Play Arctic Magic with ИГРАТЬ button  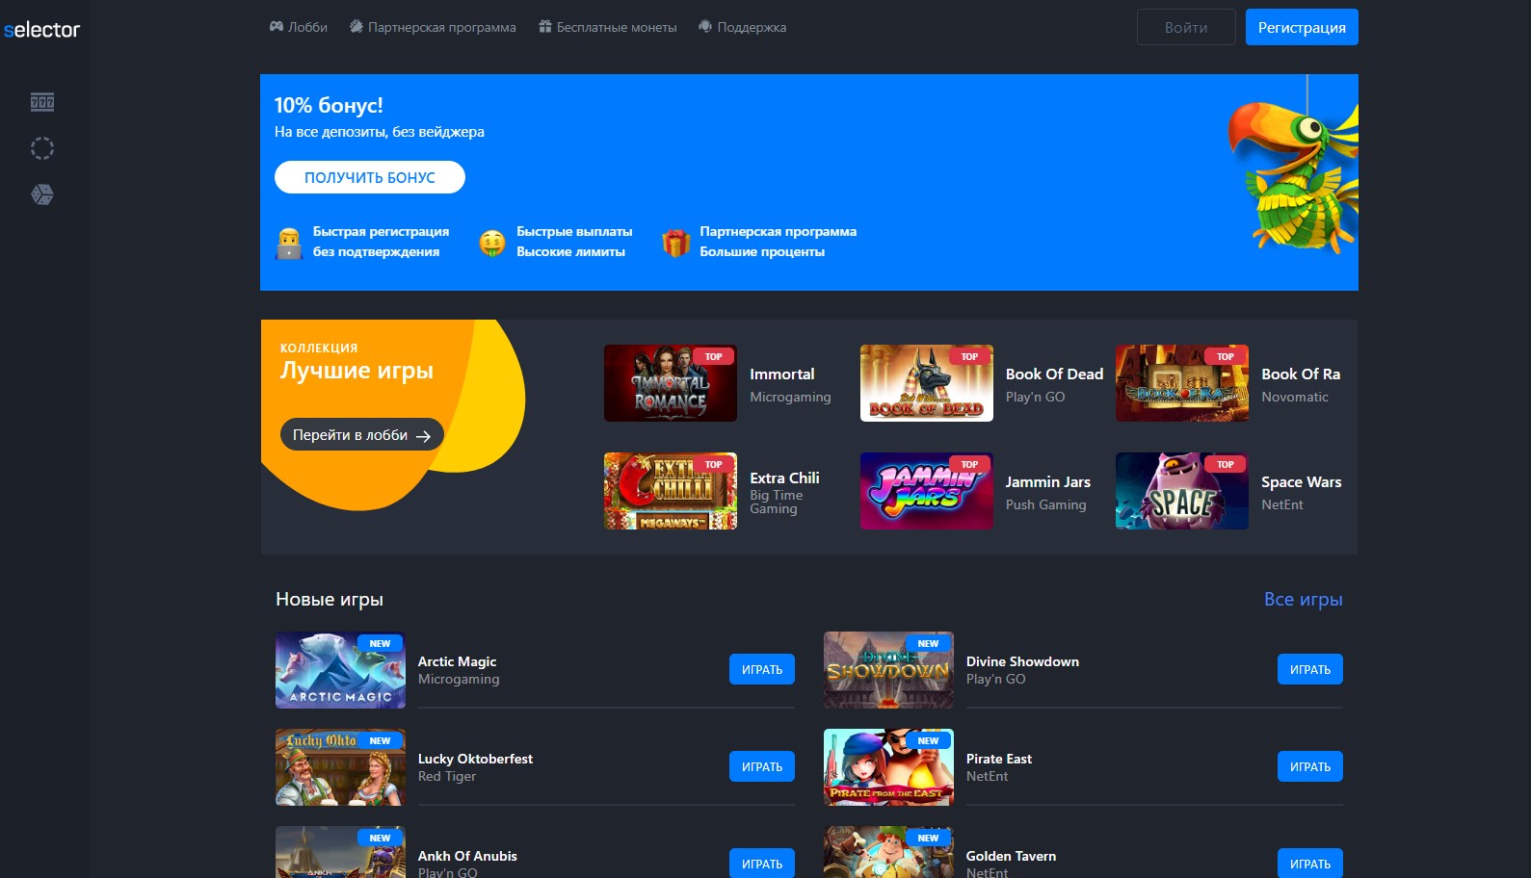pos(762,669)
